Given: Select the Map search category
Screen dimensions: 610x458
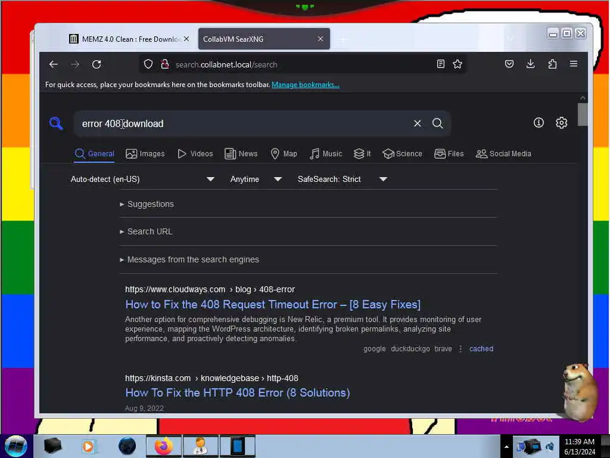Looking at the screenshot, I should tap(284, 153).
